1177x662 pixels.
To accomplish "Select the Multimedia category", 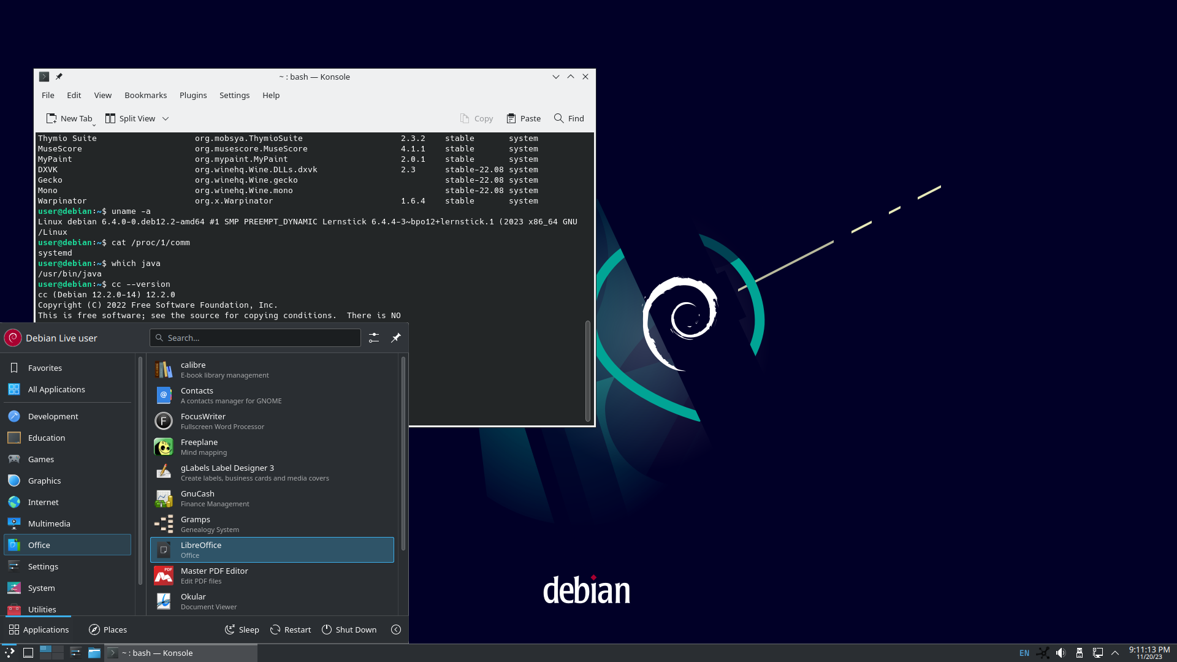I will click(x=67, y=523).
